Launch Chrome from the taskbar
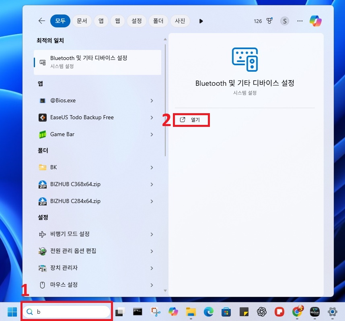The height and width of the screenshot is (321, 345). [x=297, y=311]
